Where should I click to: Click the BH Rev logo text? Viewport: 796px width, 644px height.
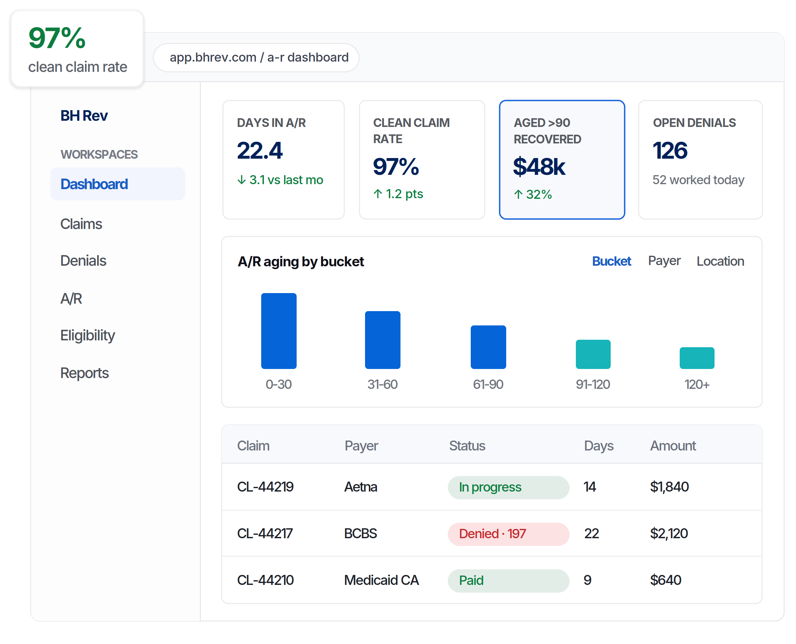(x=84, y=116)
